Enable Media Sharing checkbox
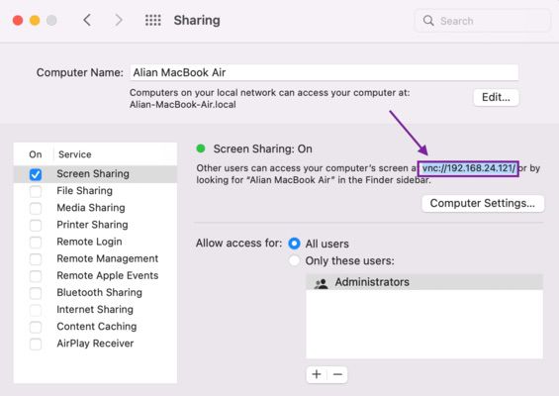This screenshot has width=559, height=396. (x=36, y=208)
